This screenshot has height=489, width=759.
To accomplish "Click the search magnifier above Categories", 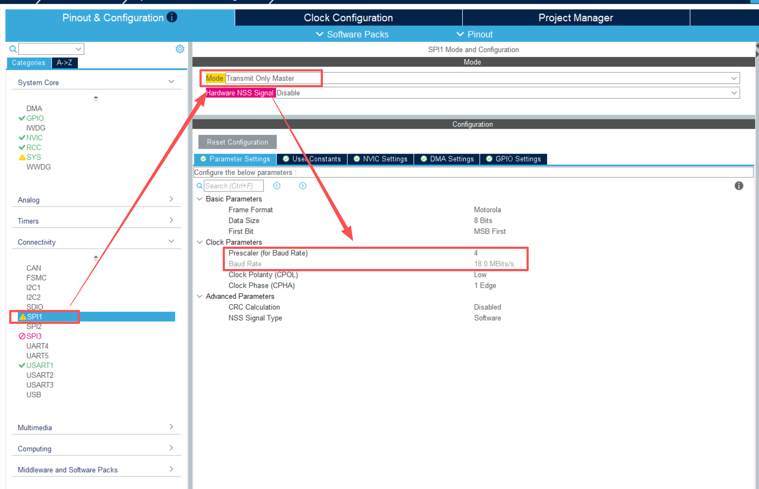I will point(13,49).
